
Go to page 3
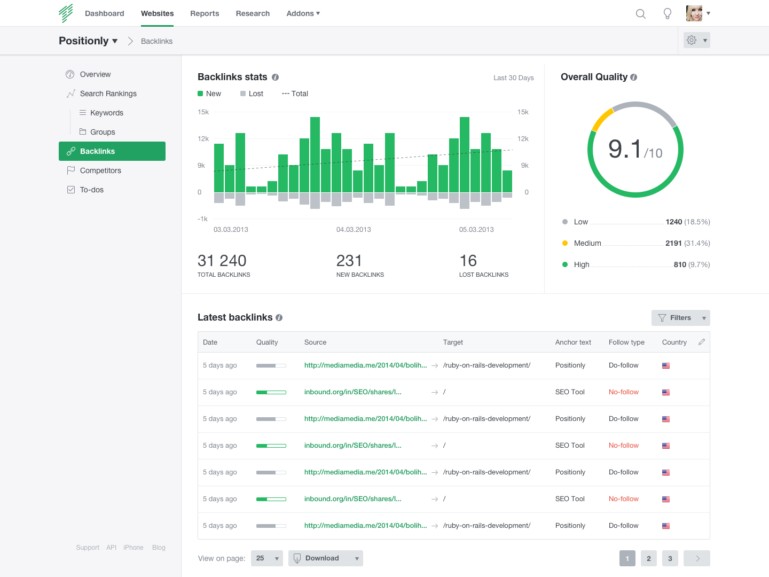[670, 558]
